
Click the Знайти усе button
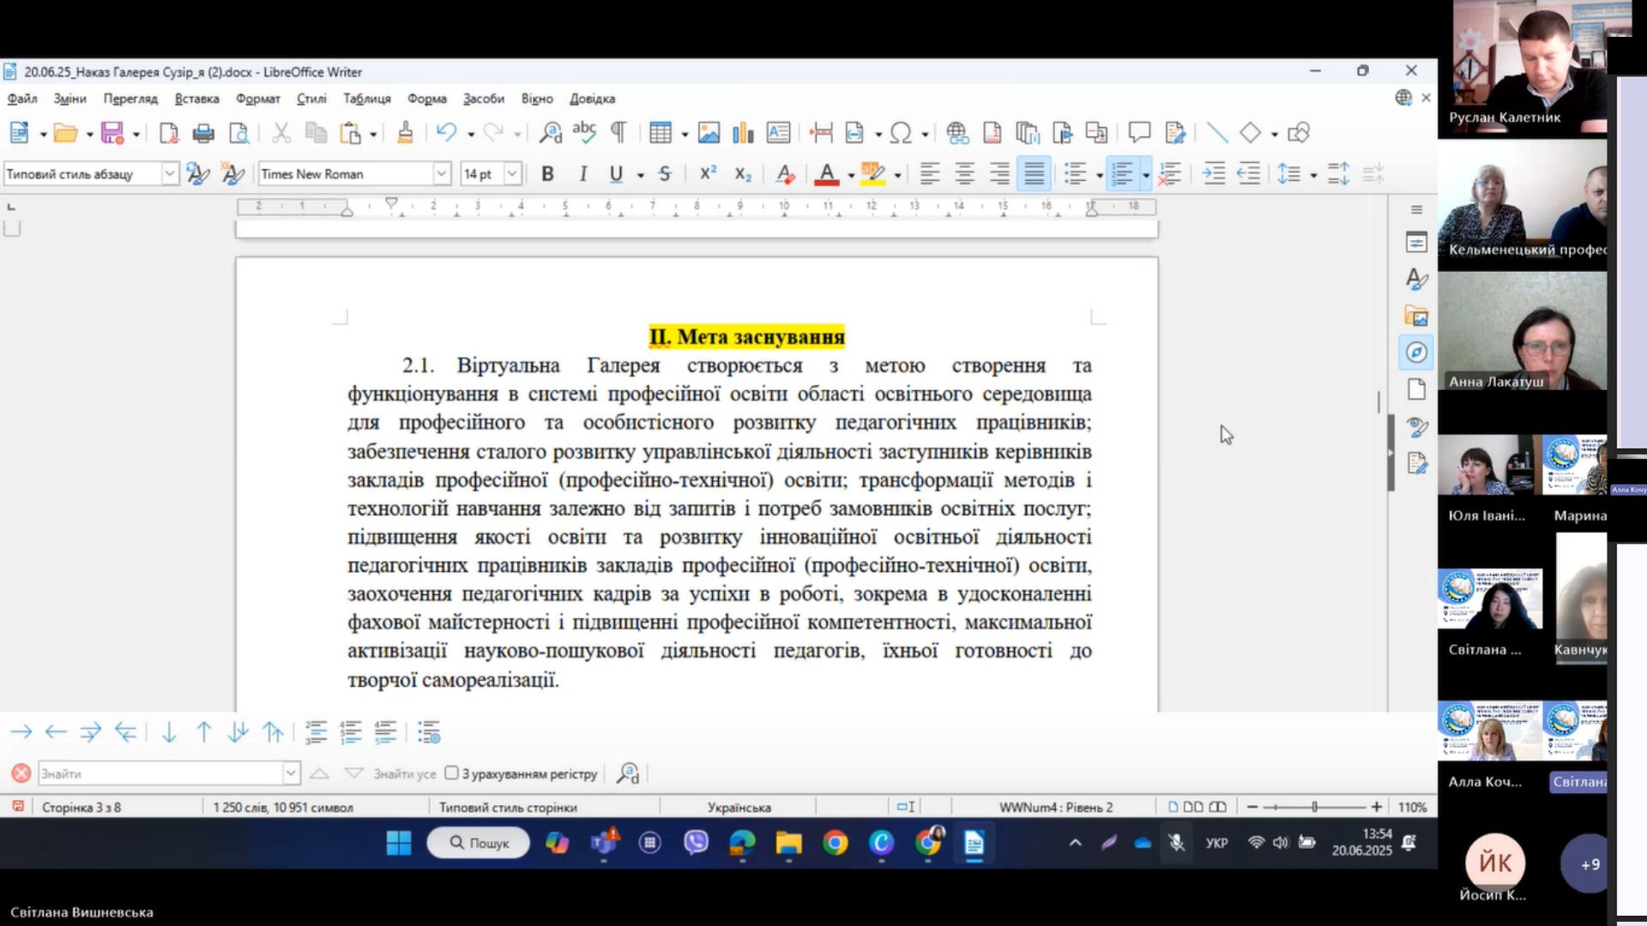tap(404, 773)
